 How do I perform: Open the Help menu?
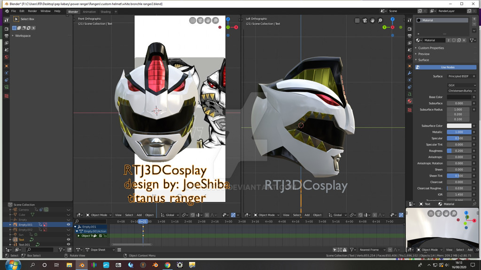[x=57, y=11]
